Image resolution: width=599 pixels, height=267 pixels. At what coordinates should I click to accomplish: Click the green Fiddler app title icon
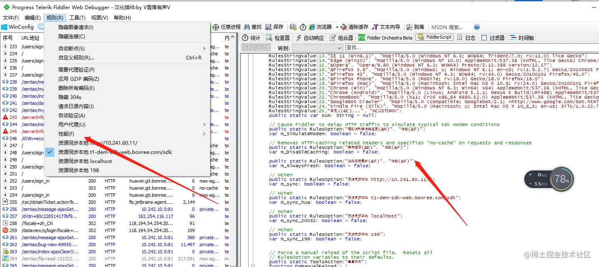6,7
